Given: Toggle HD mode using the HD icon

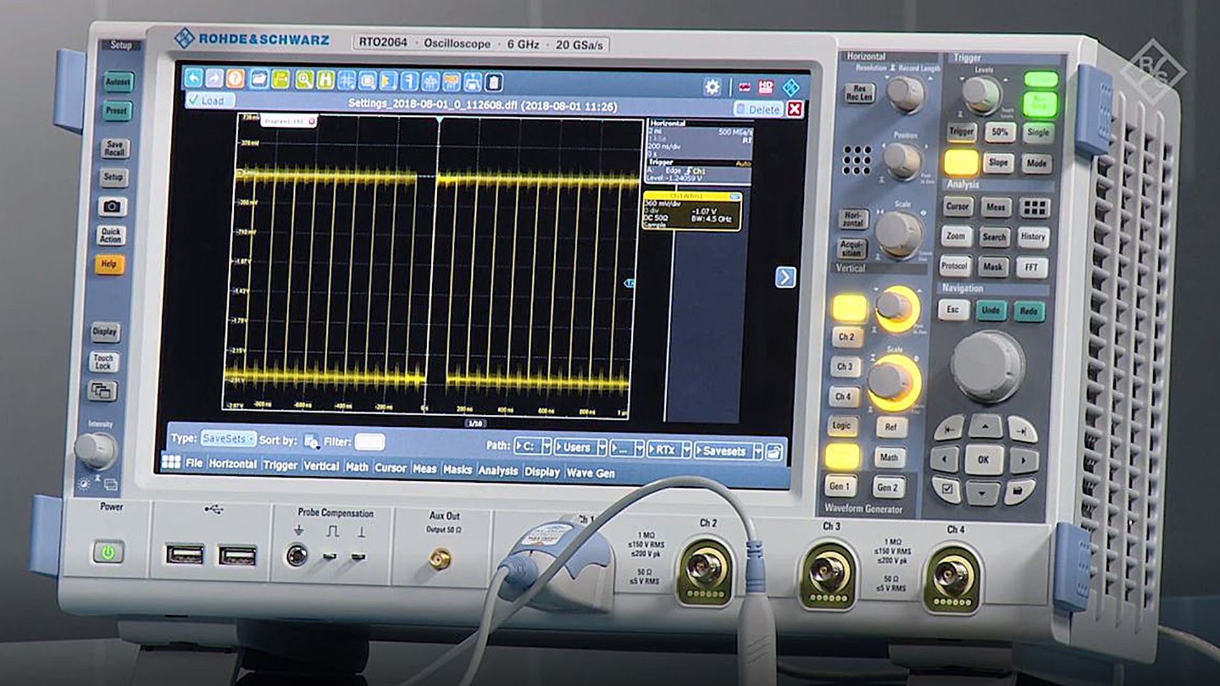Looking at the screenshot, I should click(x=766, y=85).
